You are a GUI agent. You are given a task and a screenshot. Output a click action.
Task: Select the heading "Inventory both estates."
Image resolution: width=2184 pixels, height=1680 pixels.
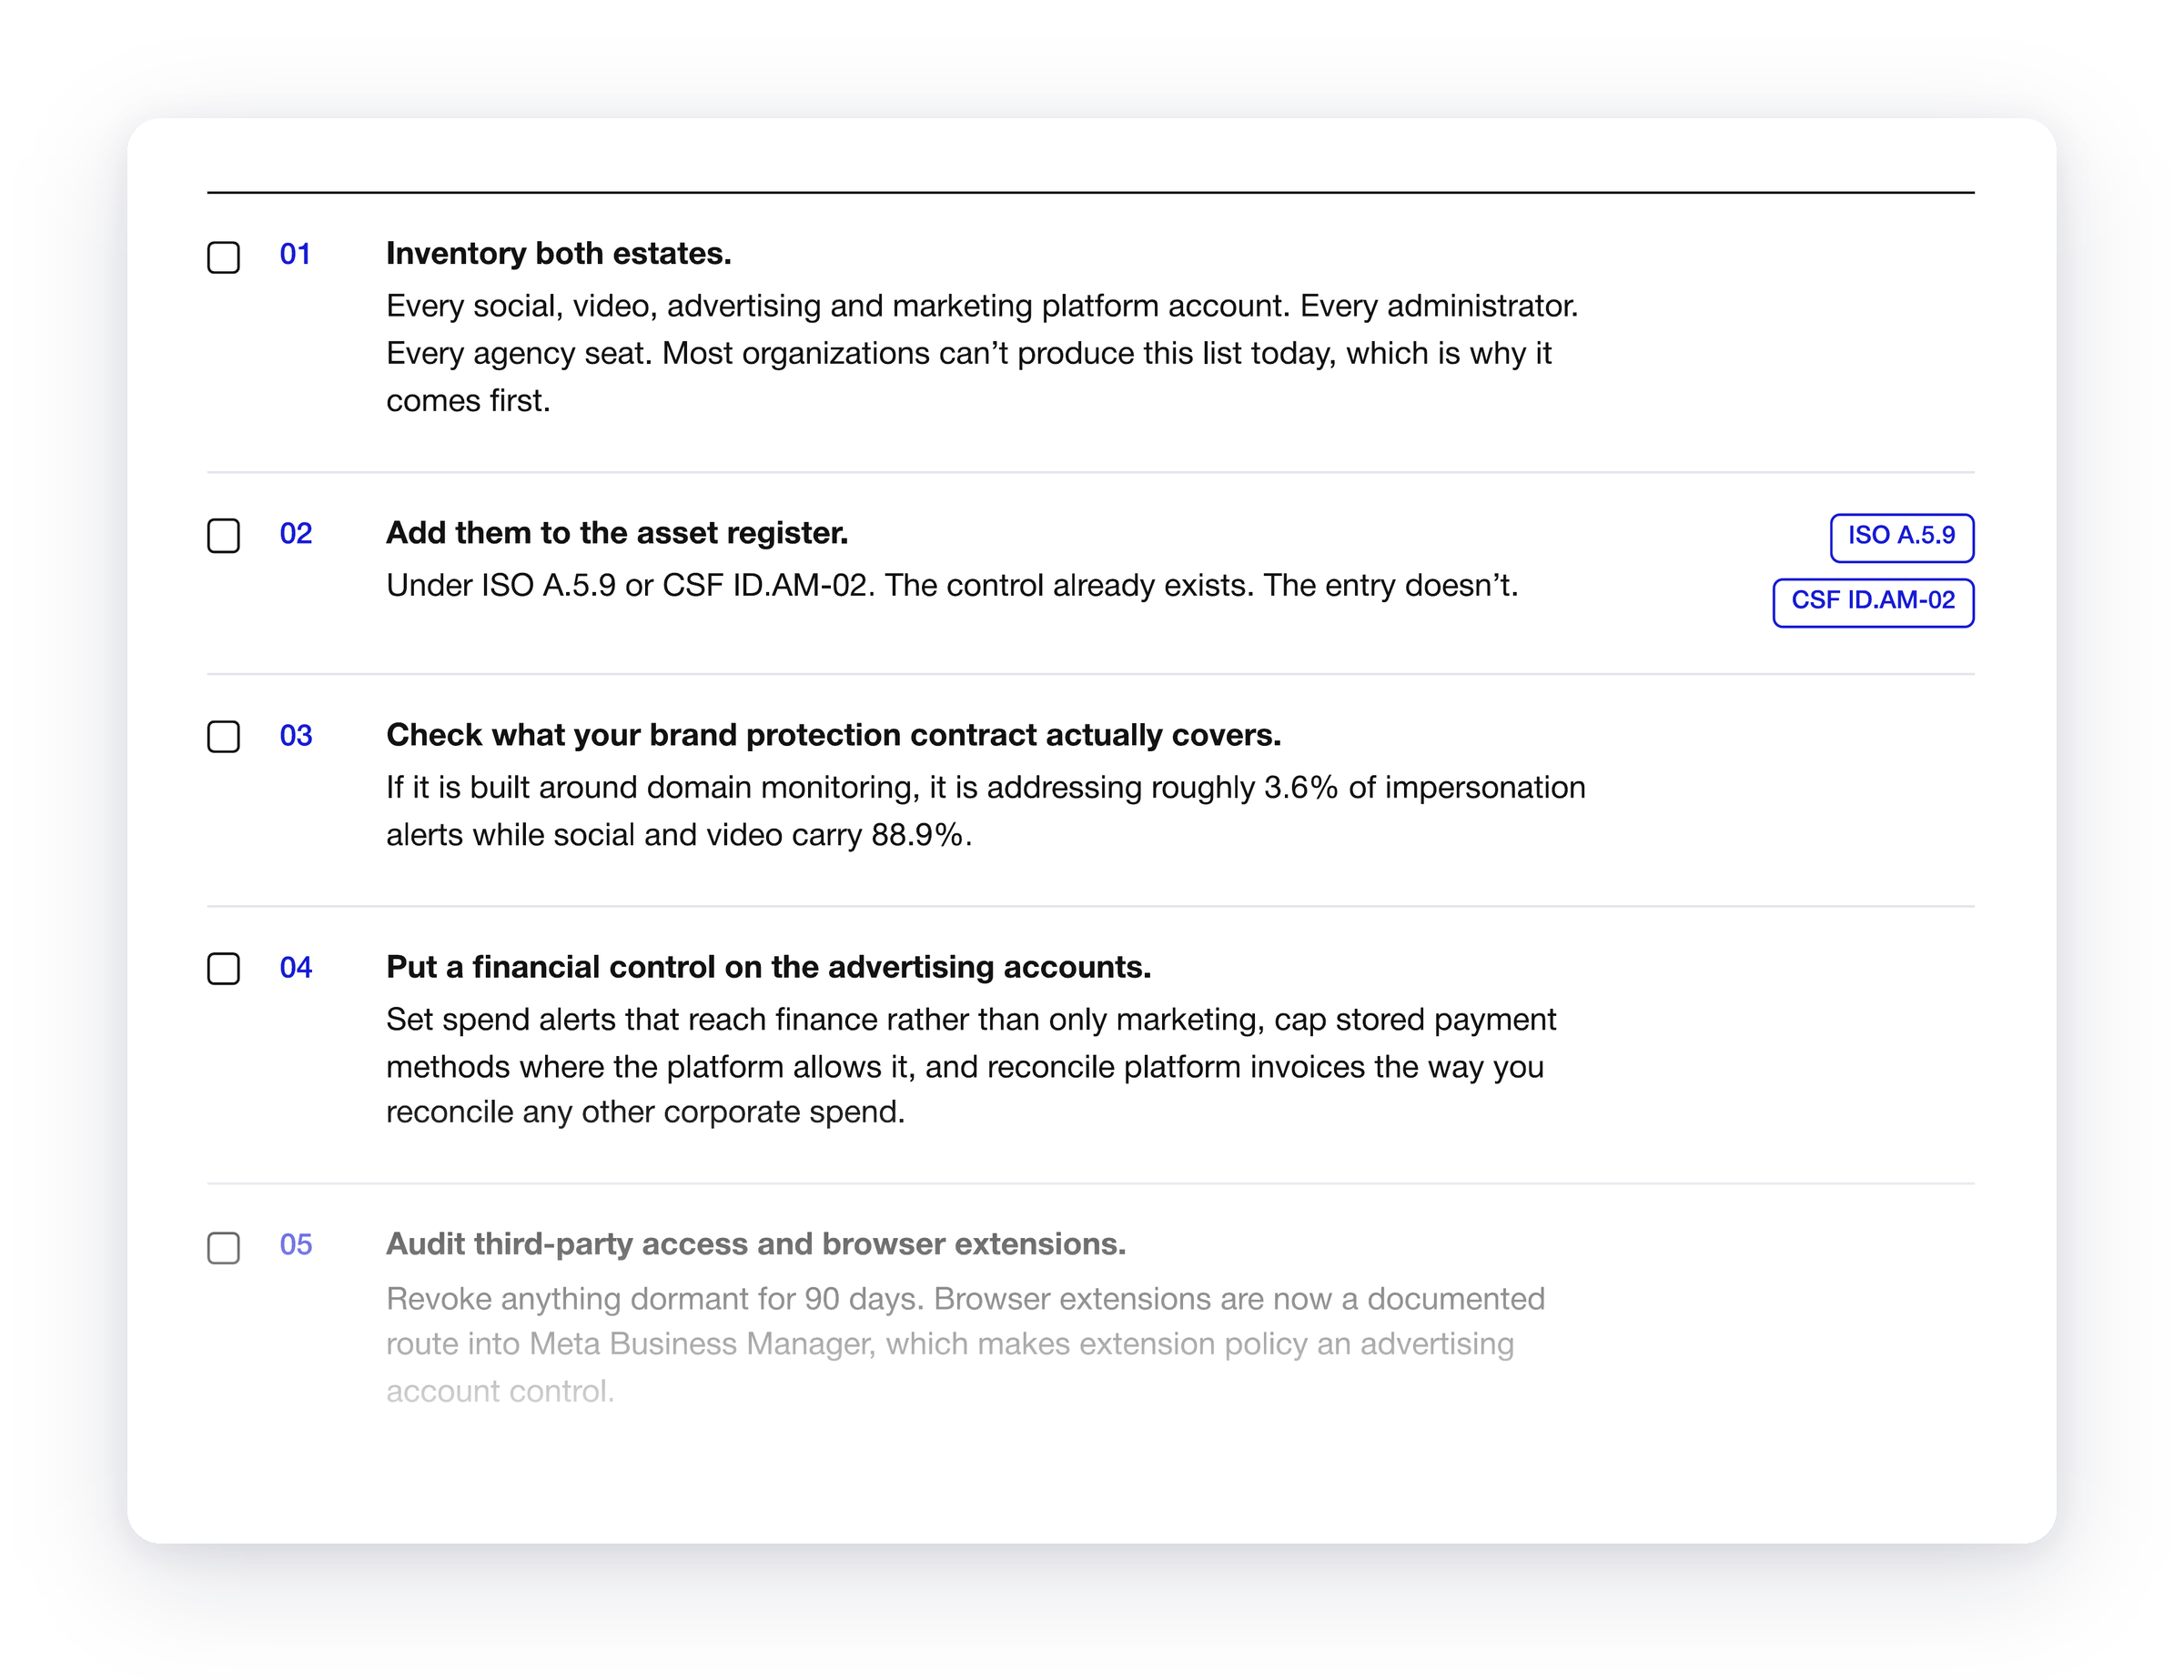tap(558, 254)
